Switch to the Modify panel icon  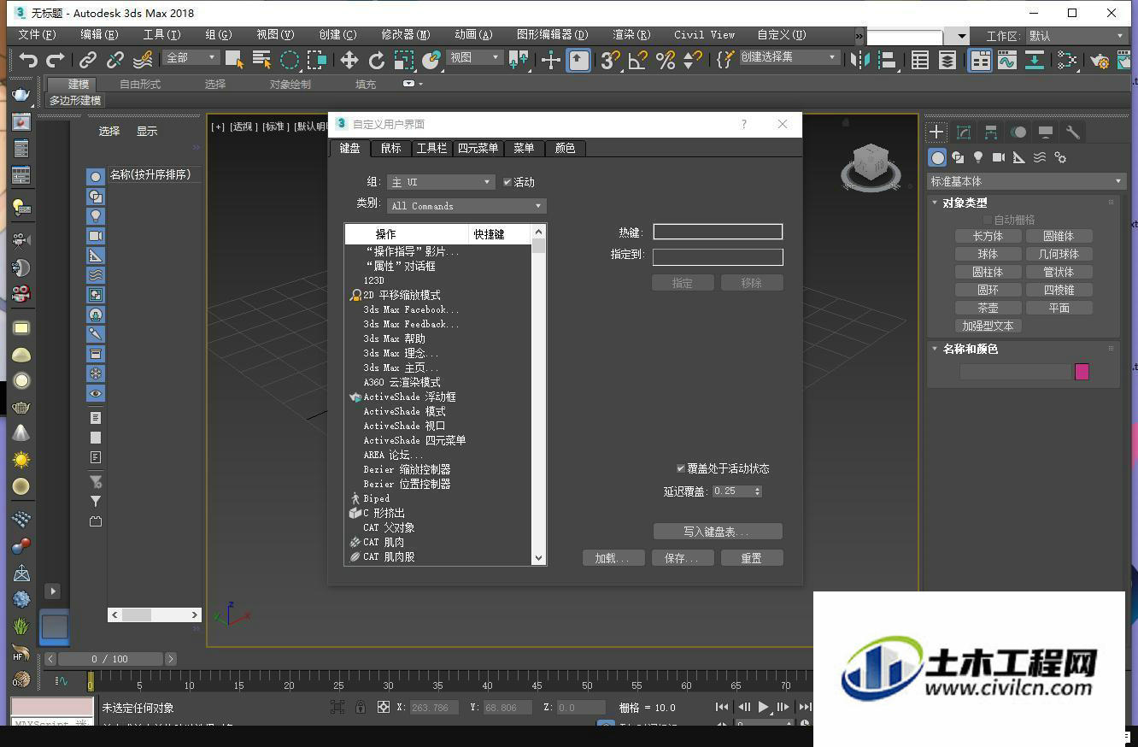coord(964,132)
